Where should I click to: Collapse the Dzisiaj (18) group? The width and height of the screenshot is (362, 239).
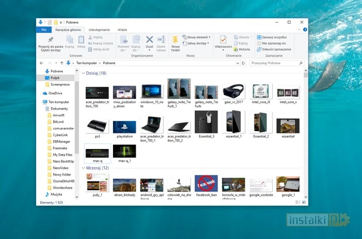pyautogui.click(x=83, y=73)
